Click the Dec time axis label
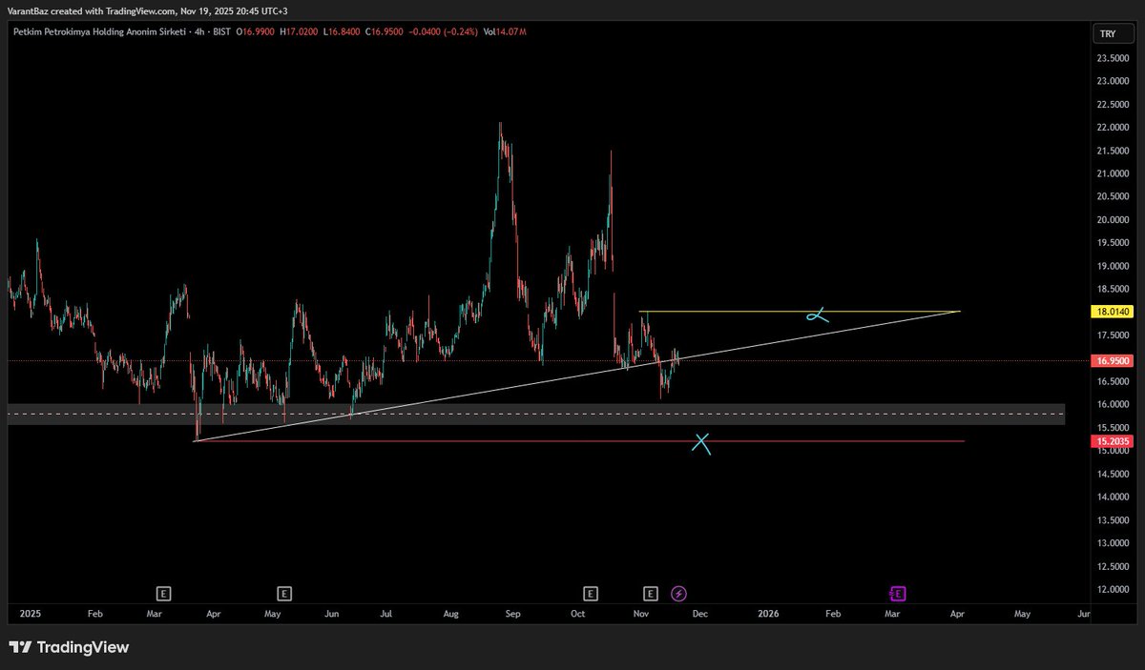This screenshot has height=670, width=1145. (x=701, y=616)
